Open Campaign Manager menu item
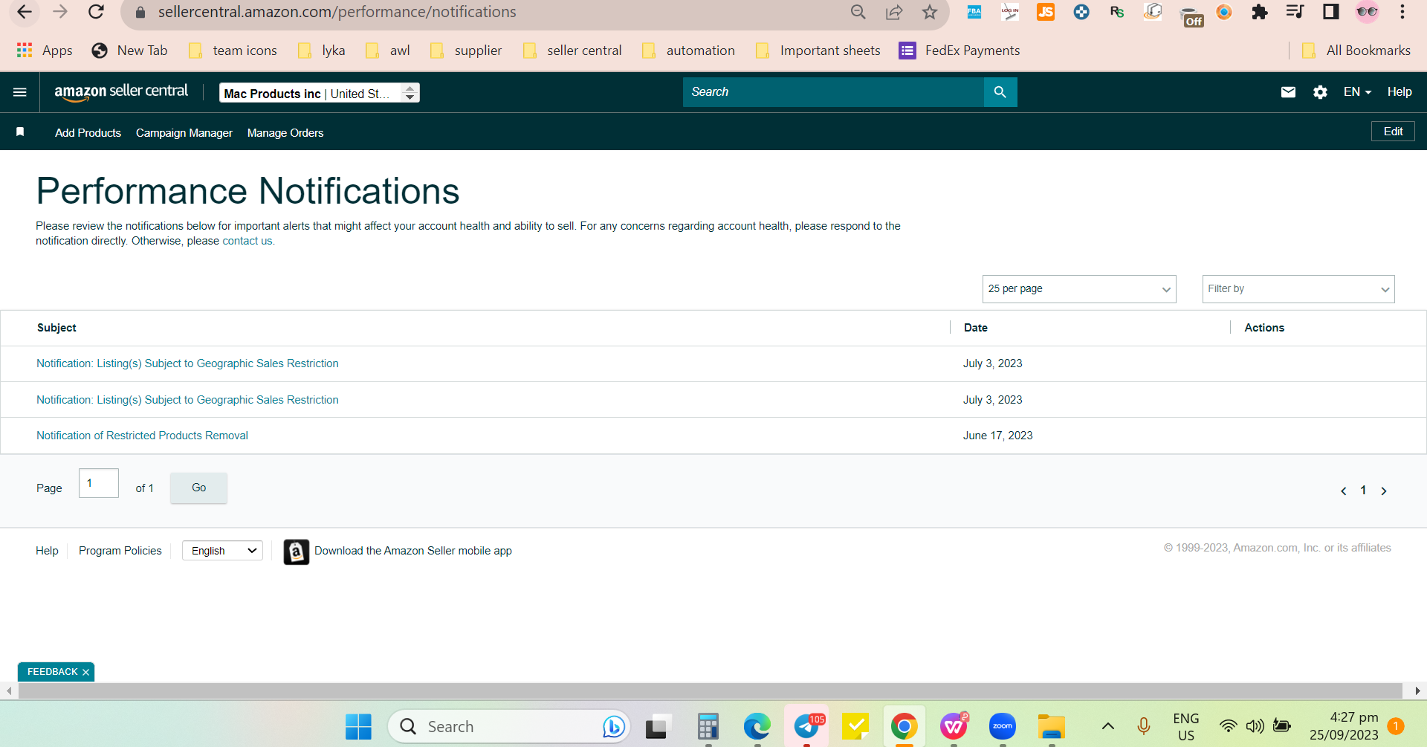 [x=184, y=133]
